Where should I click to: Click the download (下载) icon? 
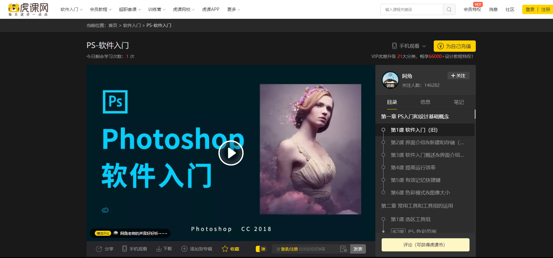[x=159, y=249]
